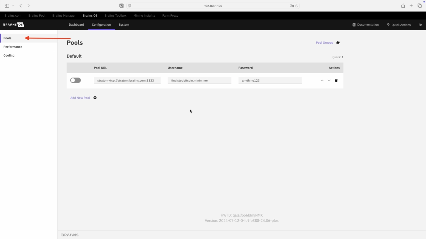Edit the Pool URL field
This screenshot has height=239, width=426.
coord(127,80)
